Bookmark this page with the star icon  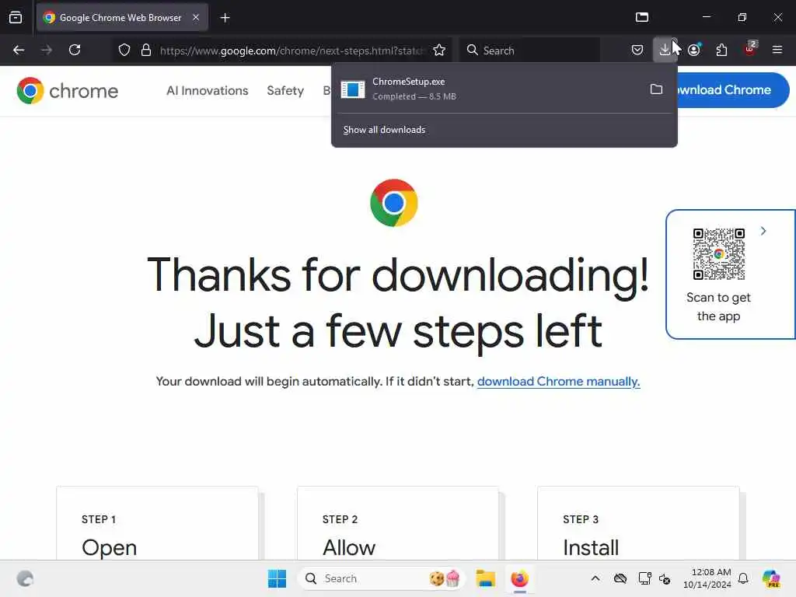439,50
